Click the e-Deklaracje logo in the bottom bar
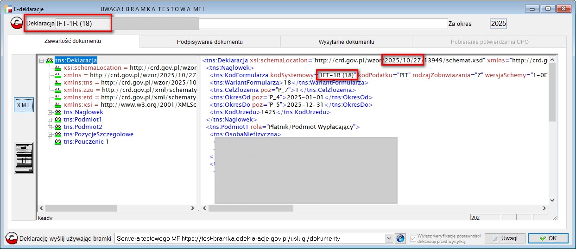This screenshot has height=249, width=576. tap(11, 238)
